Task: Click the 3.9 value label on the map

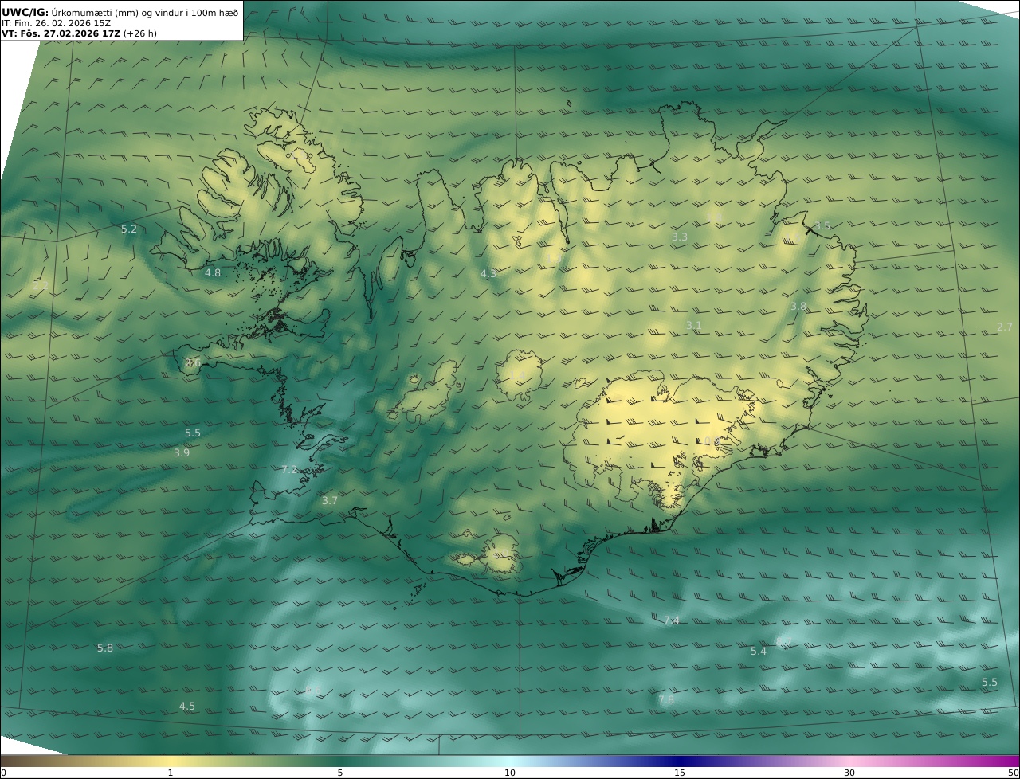Action: point(182,453)
